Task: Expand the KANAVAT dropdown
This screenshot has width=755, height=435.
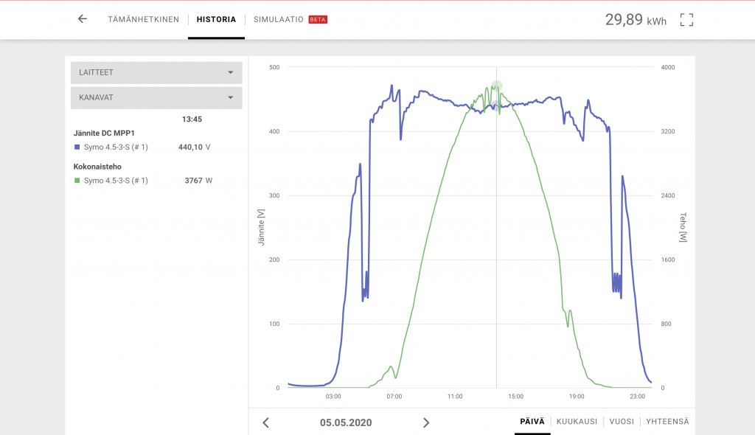Action: pyautogui.click(x=156, y=97)
